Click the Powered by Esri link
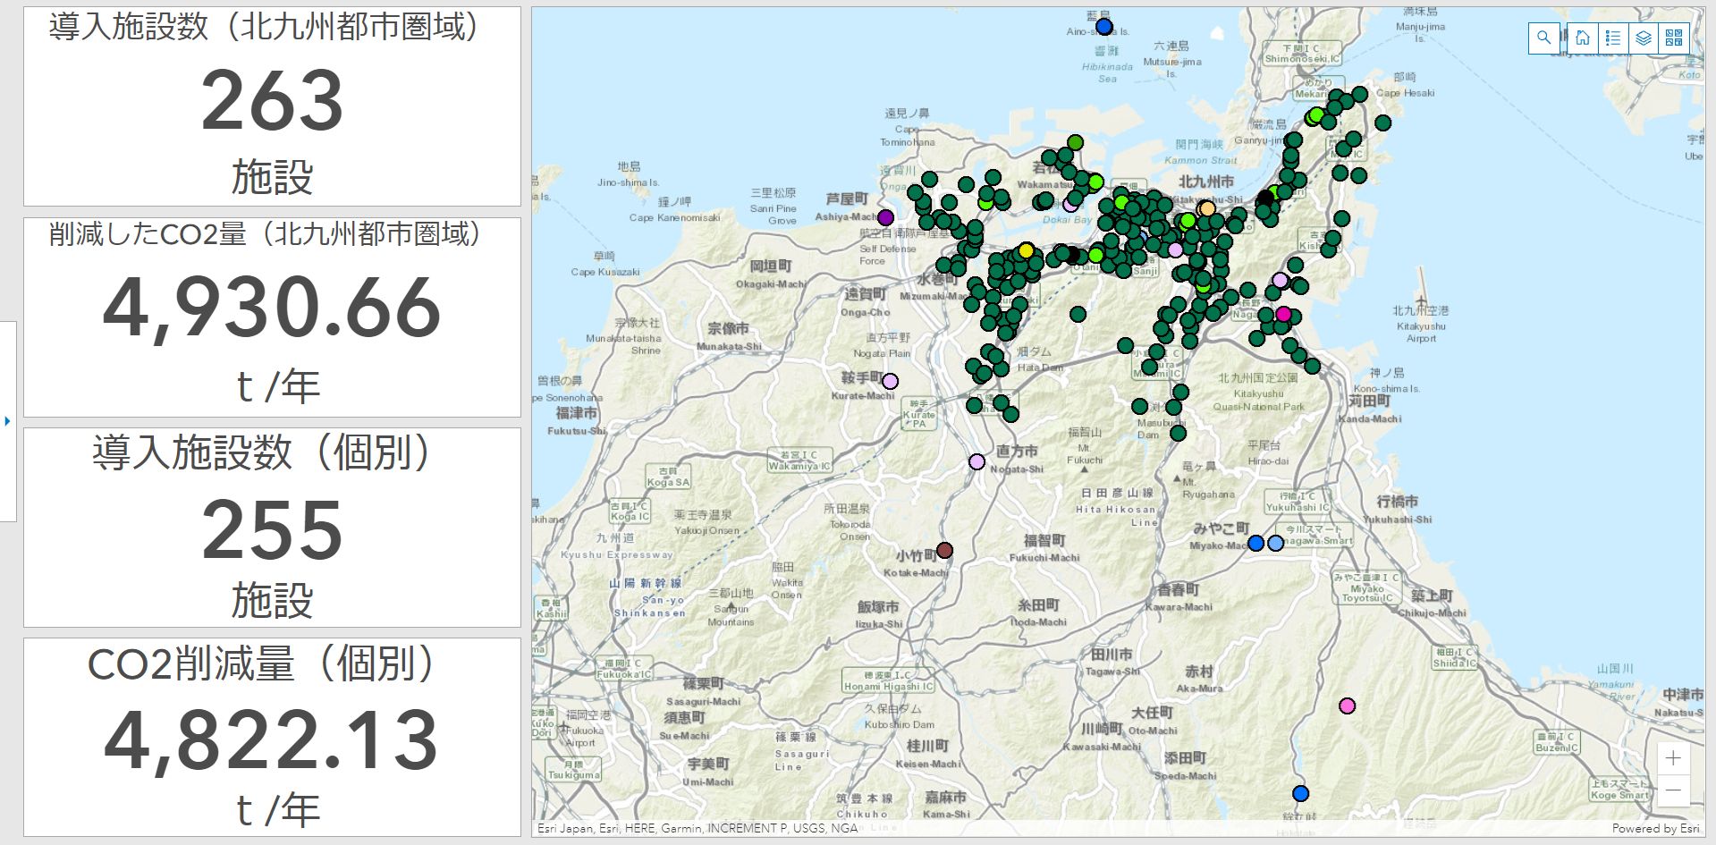The width and height of the screenshot is (1716, 845). coord(1656,828)
